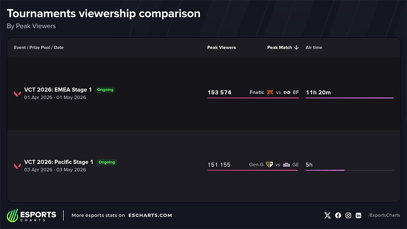Open the LinkedIn icon in footer
The image size is (407, 229).
click(359, 215)
